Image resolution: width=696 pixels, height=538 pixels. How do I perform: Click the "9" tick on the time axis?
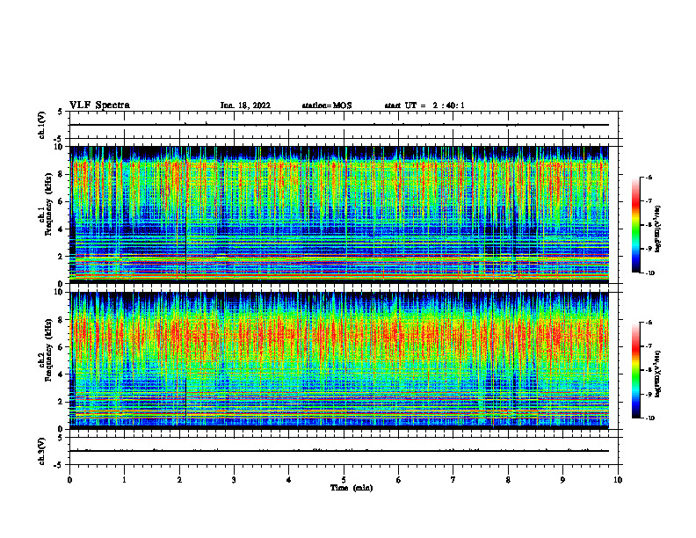coord(562,480)
